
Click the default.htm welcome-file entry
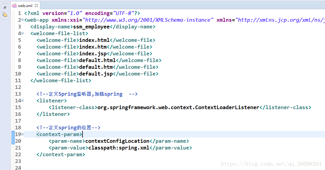tap(96, 67)
